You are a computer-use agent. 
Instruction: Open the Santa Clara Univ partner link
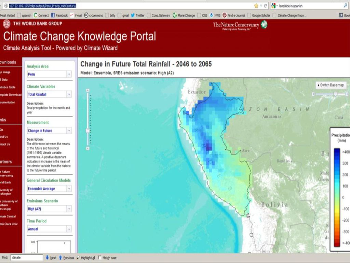click(x=9, y=224)
